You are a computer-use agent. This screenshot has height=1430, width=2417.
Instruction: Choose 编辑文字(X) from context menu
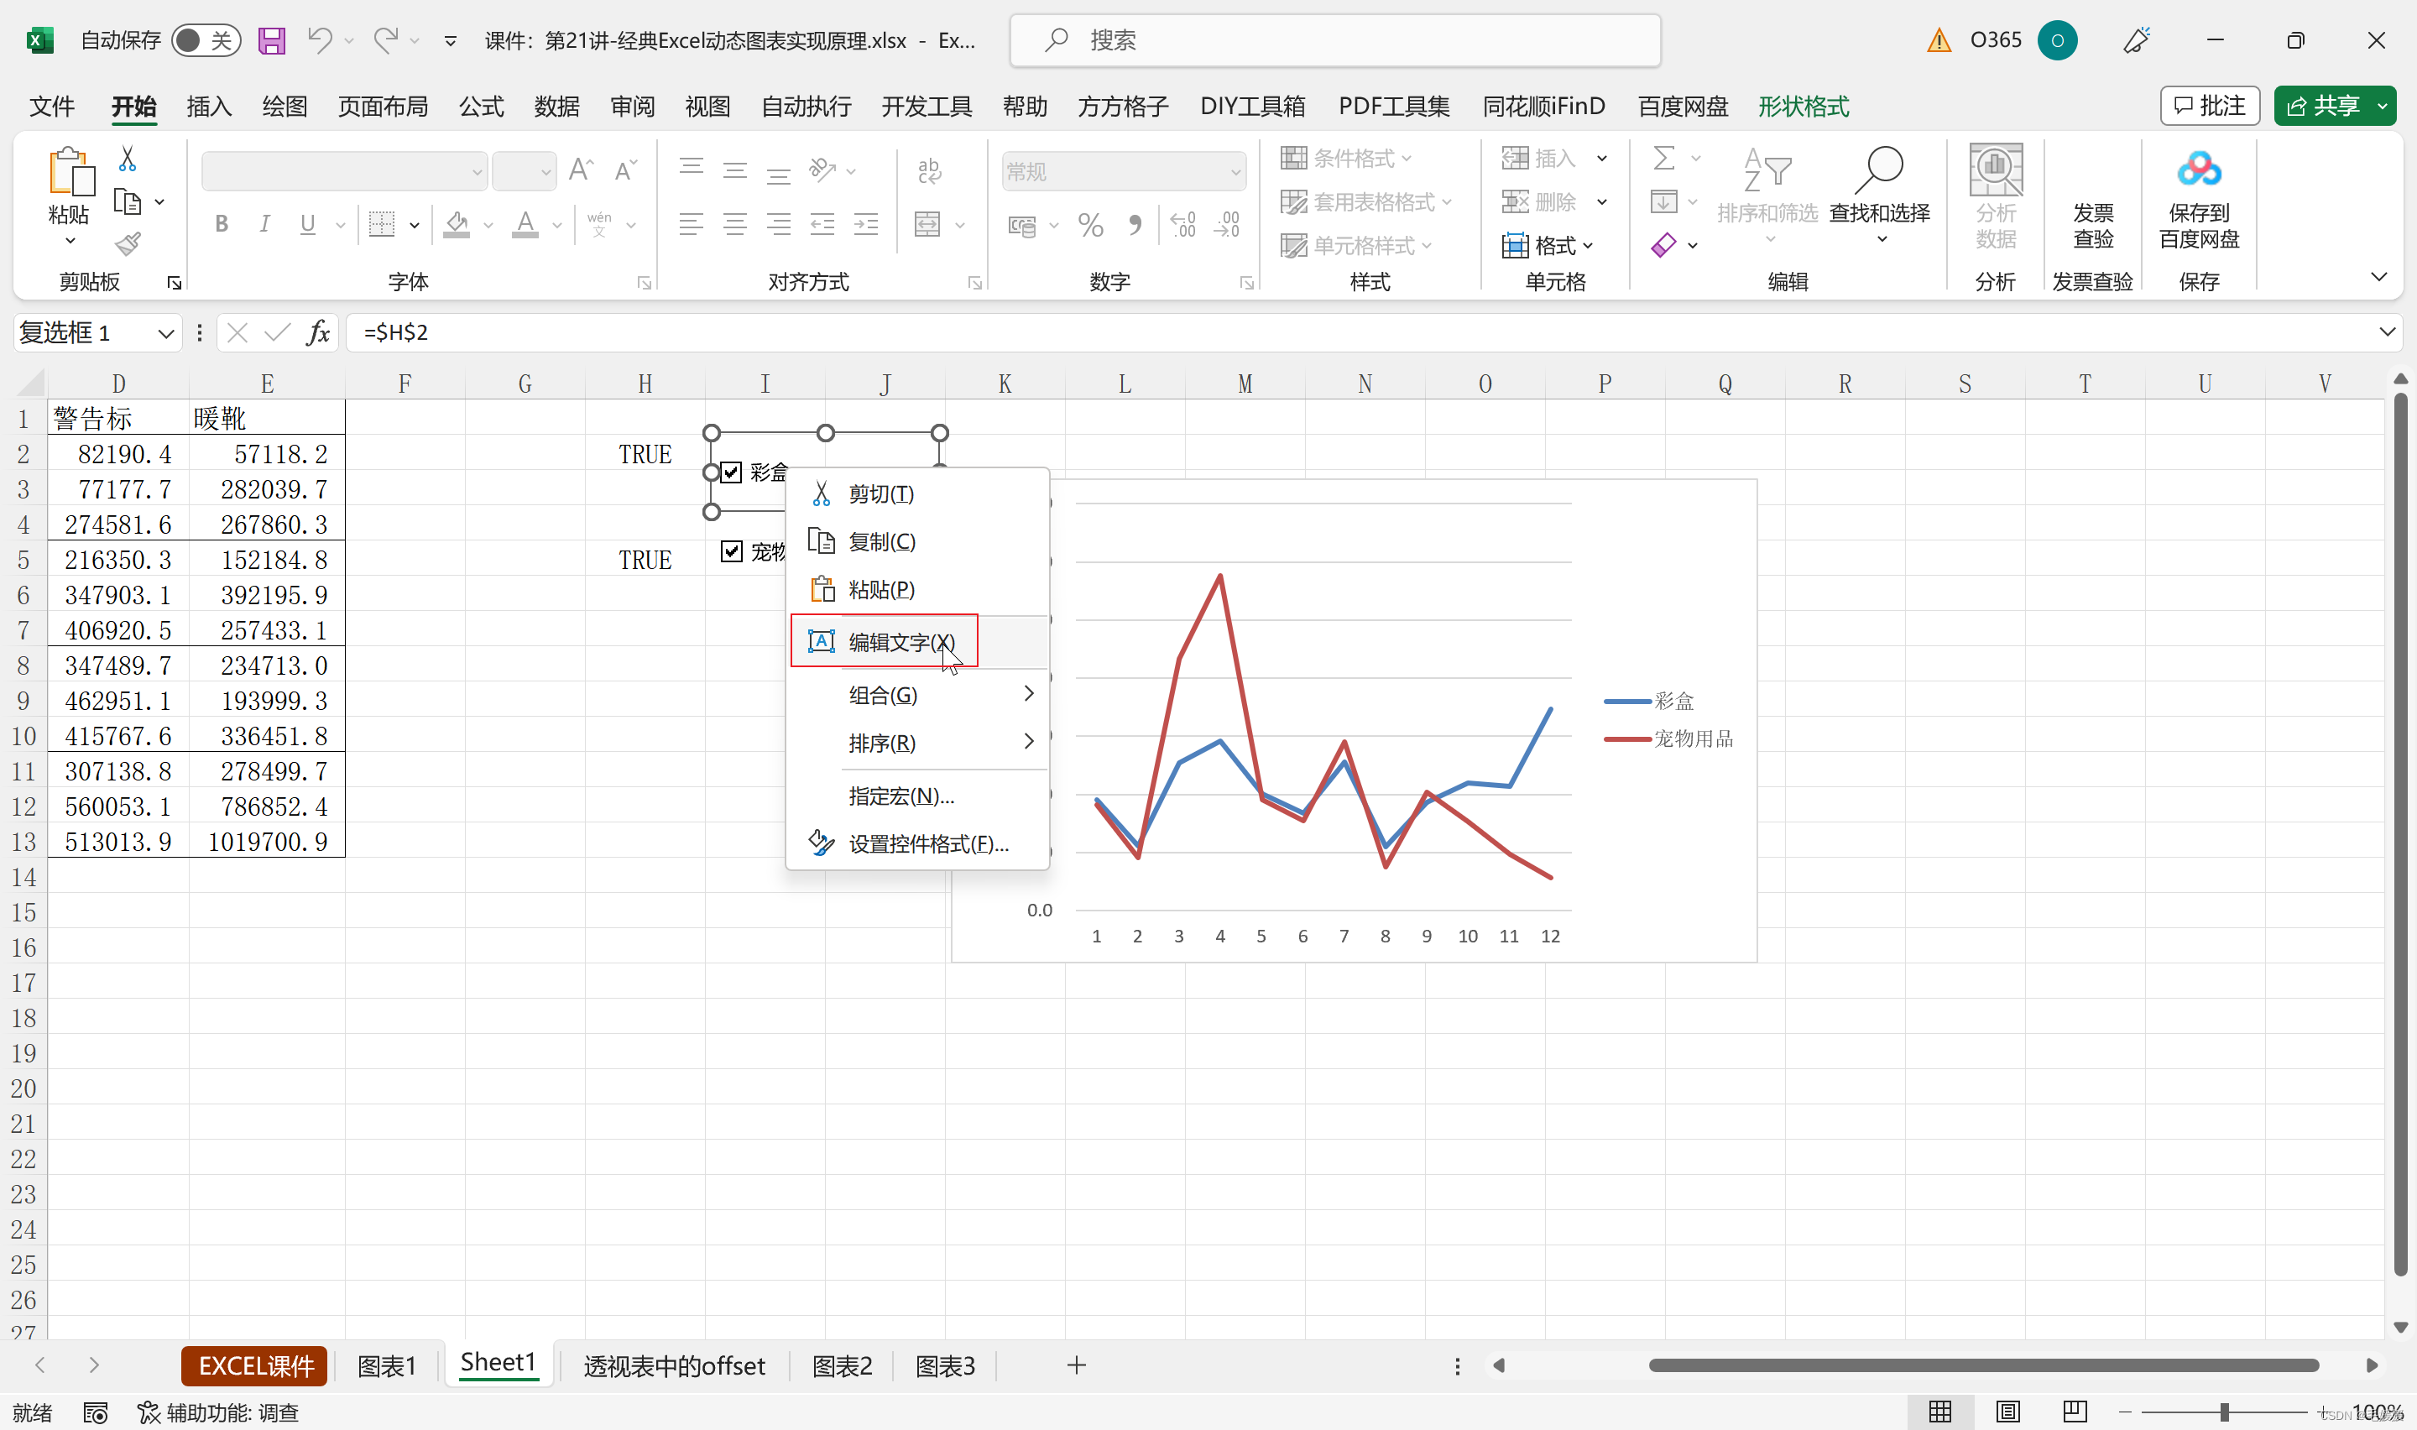918,642
